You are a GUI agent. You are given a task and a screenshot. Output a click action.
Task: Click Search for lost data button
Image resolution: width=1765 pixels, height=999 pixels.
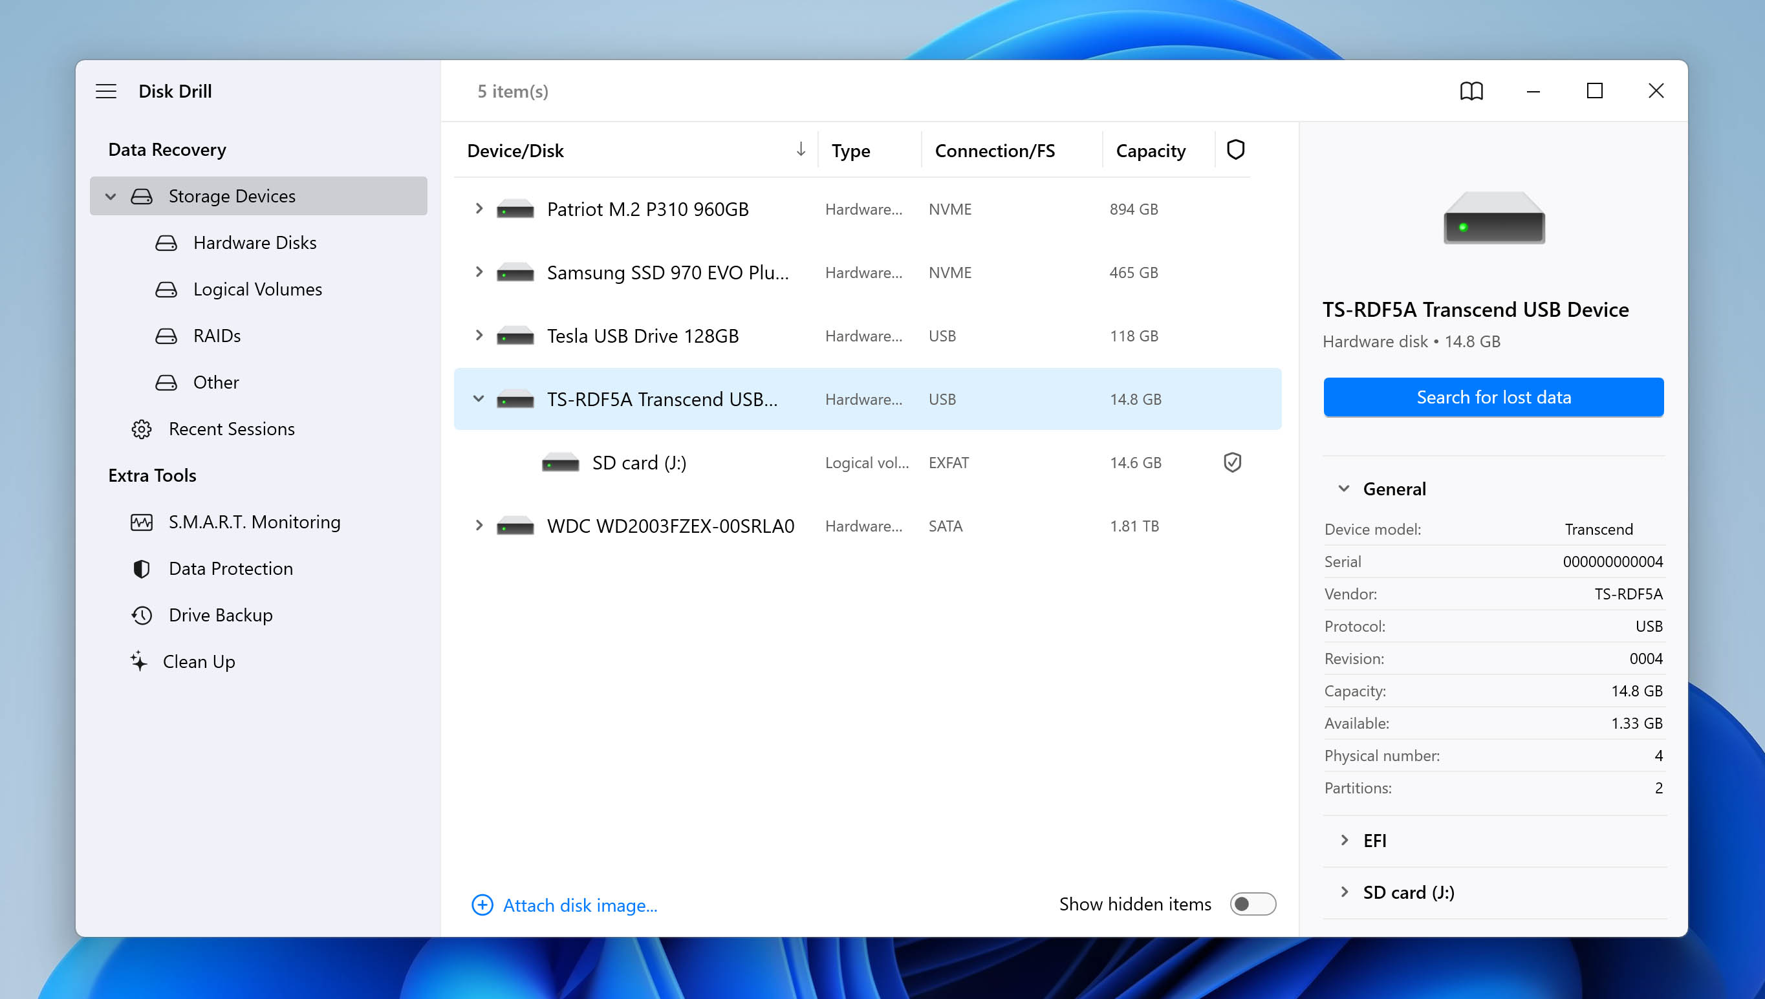[x=1493, y=396]
